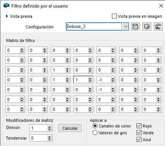
Task: Select the Valores de gris option
Action: [95, 133]
